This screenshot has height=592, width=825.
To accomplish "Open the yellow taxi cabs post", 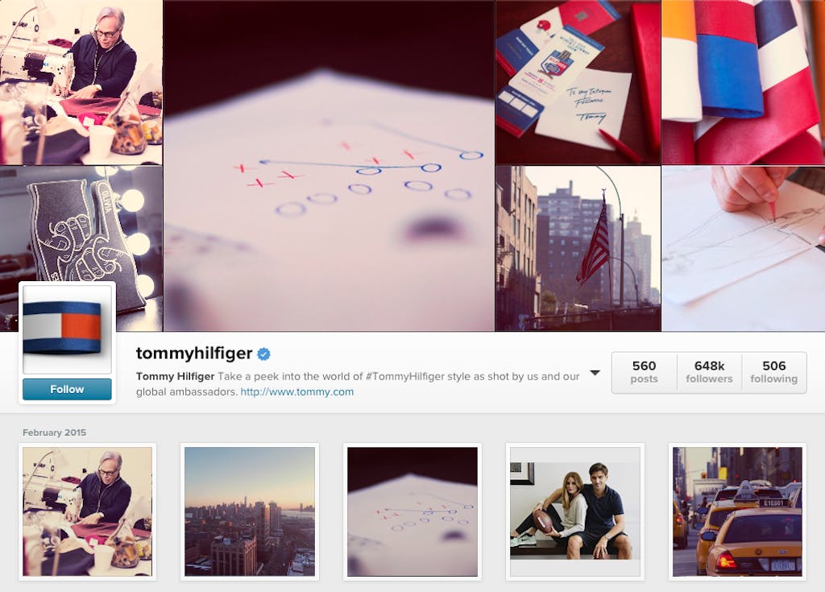I will click(x=738, y=511).
